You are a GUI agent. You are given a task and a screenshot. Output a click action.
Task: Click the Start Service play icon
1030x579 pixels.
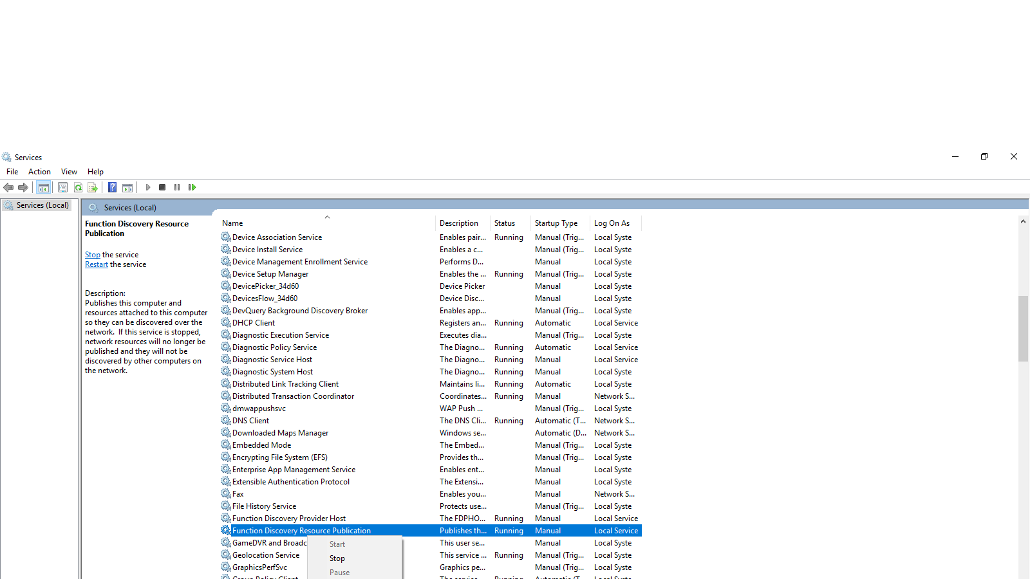pos(148,187)
